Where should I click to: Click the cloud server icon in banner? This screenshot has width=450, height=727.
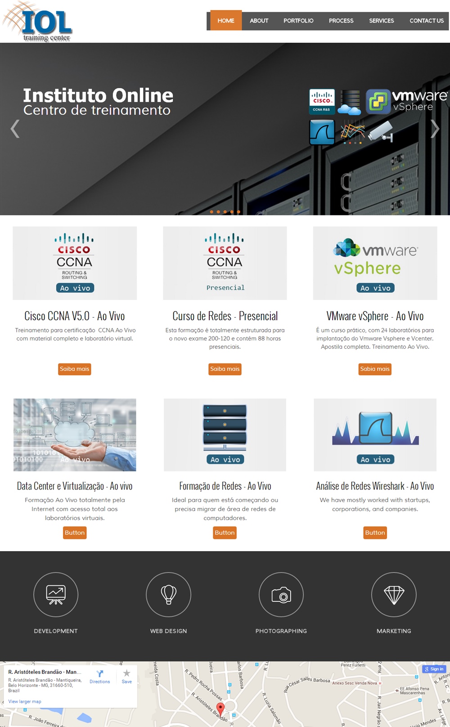point(350,102)
